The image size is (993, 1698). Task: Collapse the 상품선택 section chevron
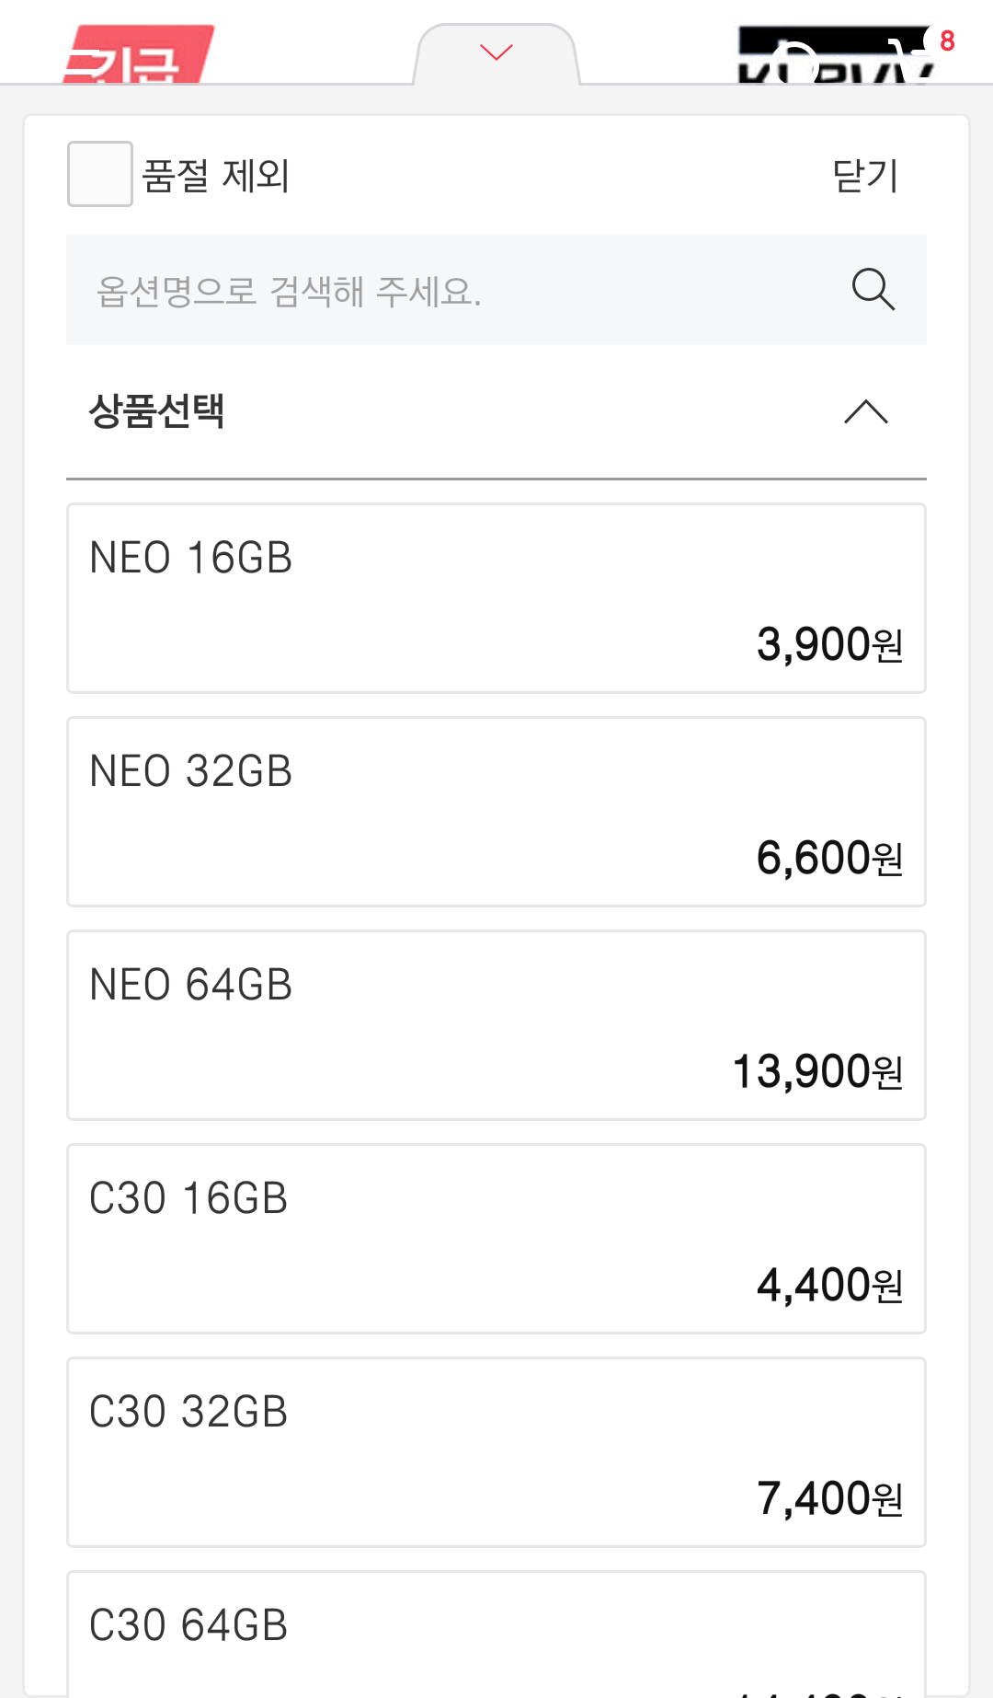pos(865,411)
